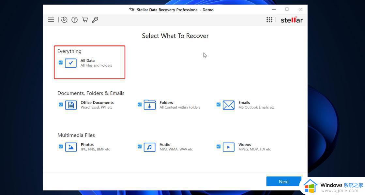Click the Videos play icon
365x195 pixels.
pyautogui.click(x=229, y=147)
